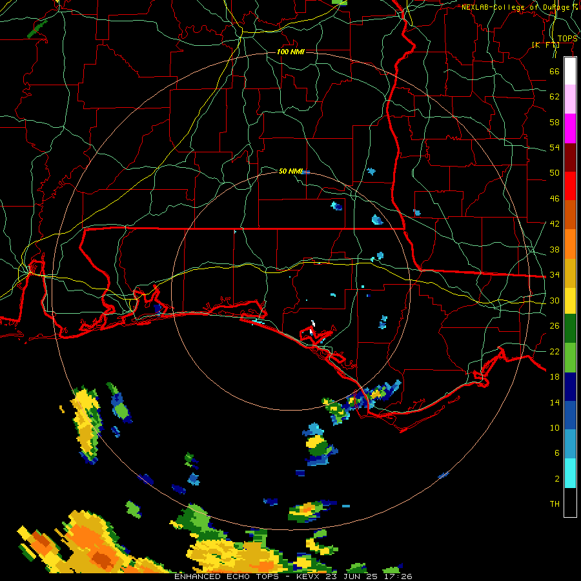
Task: Click the 6 scale label
Action: (x=557, y=453)
